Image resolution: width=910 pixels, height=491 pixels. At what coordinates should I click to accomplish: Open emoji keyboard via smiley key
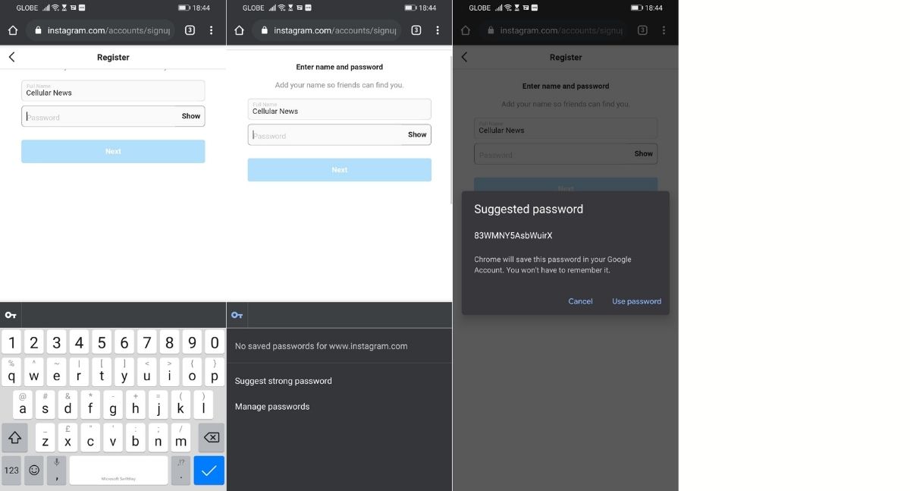coord(34,471)
